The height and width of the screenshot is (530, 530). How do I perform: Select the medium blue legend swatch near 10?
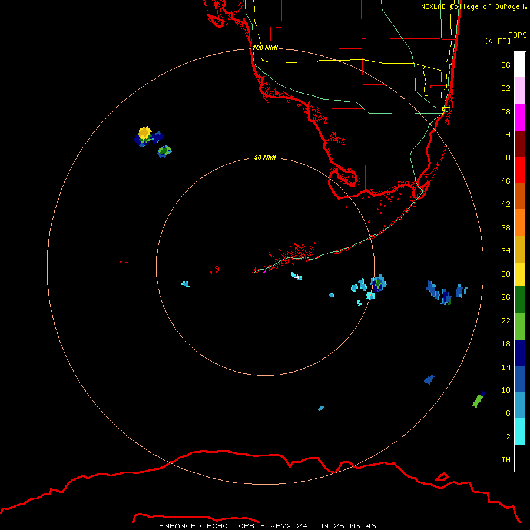520,379
